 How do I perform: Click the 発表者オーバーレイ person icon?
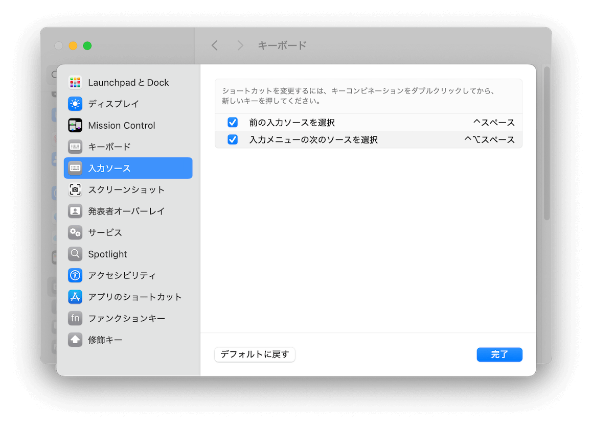coord(75,211)
